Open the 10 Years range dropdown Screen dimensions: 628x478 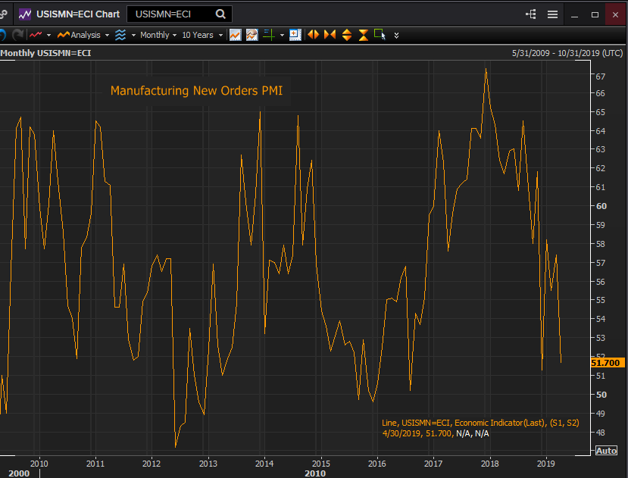pos(202,36)
